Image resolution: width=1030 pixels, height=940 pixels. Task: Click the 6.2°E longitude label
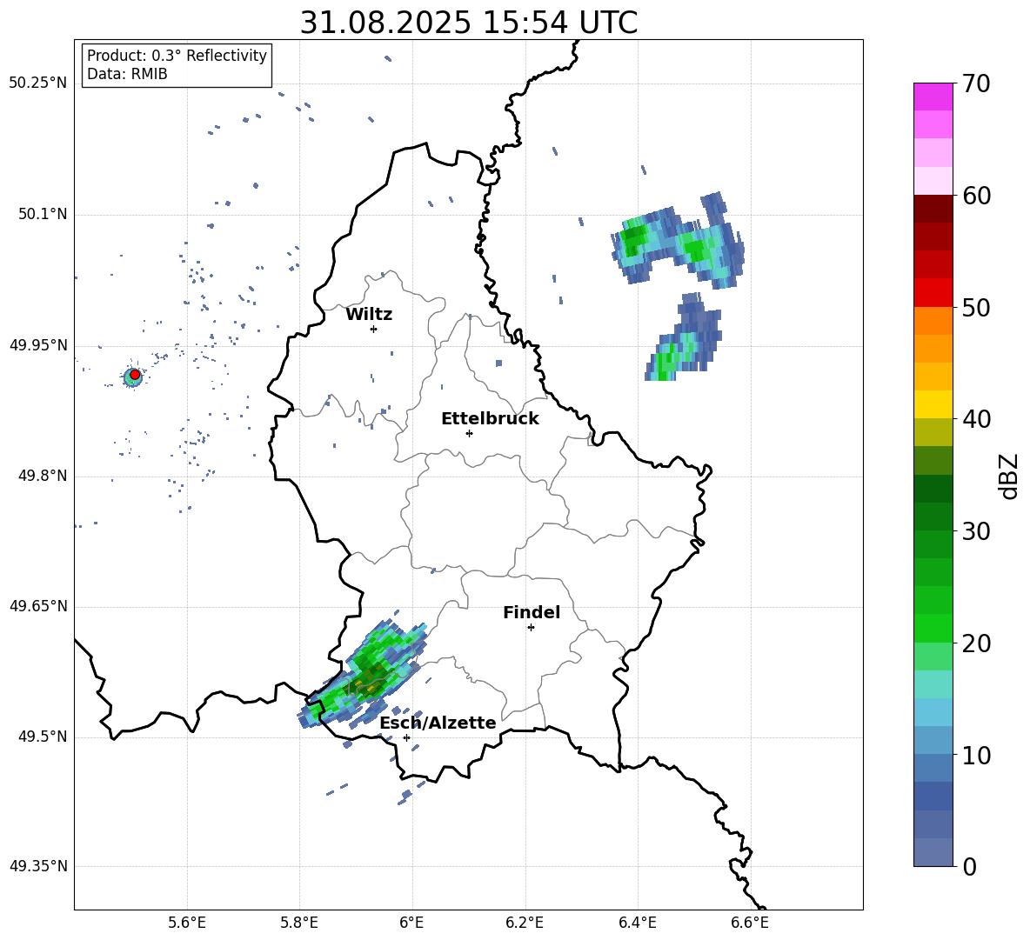click(525, 923)
